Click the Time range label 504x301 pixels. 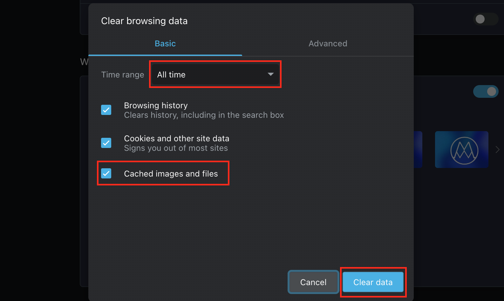tap(123, 75)
